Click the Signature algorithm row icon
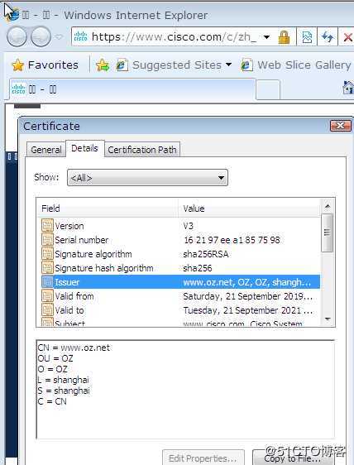354x465 pixels. click(47, 253)
